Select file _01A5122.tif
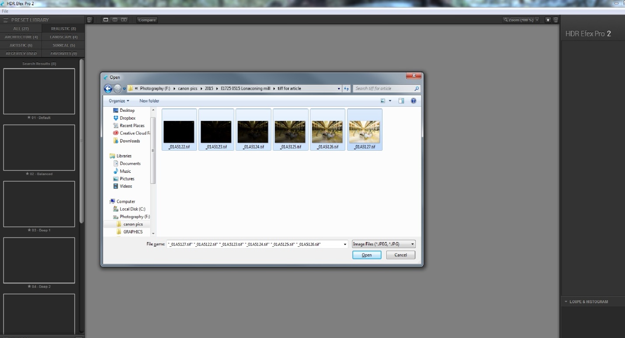The image size is (625, 338). point(179,130)
